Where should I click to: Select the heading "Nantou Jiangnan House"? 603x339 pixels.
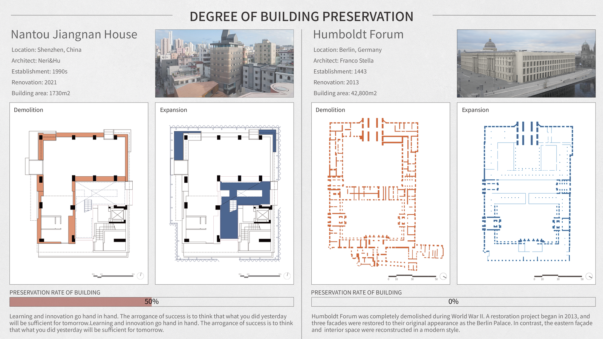point(74,35)
